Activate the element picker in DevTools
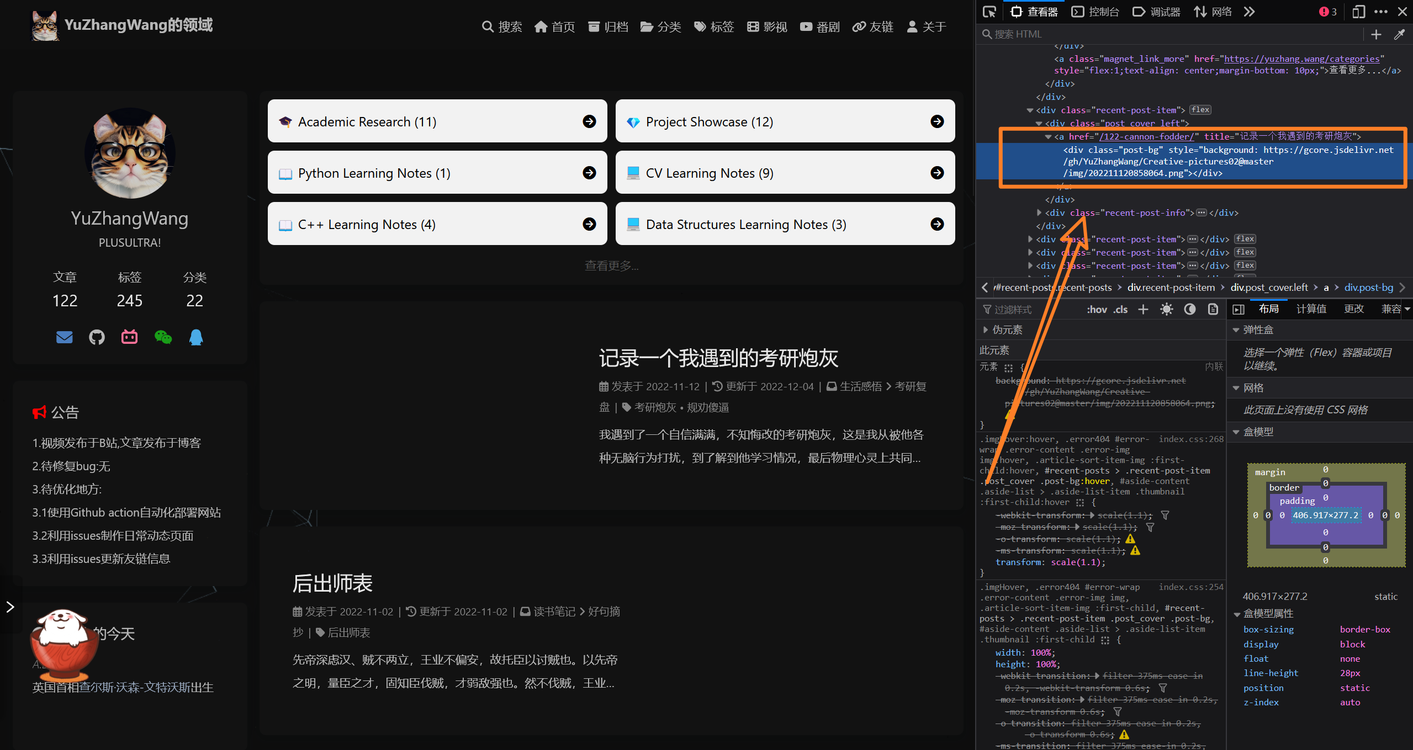Screen dimensions: 1413x750 pyautogui.click(x=989, y=11)
